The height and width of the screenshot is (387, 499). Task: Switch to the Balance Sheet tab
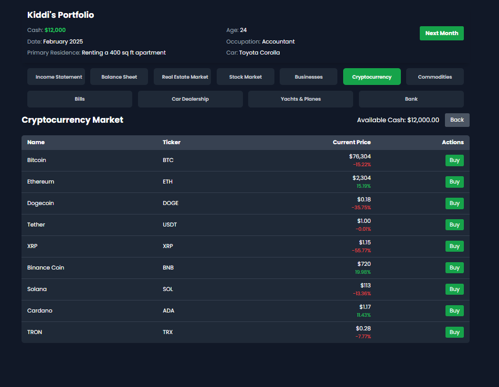click(119, 77)
